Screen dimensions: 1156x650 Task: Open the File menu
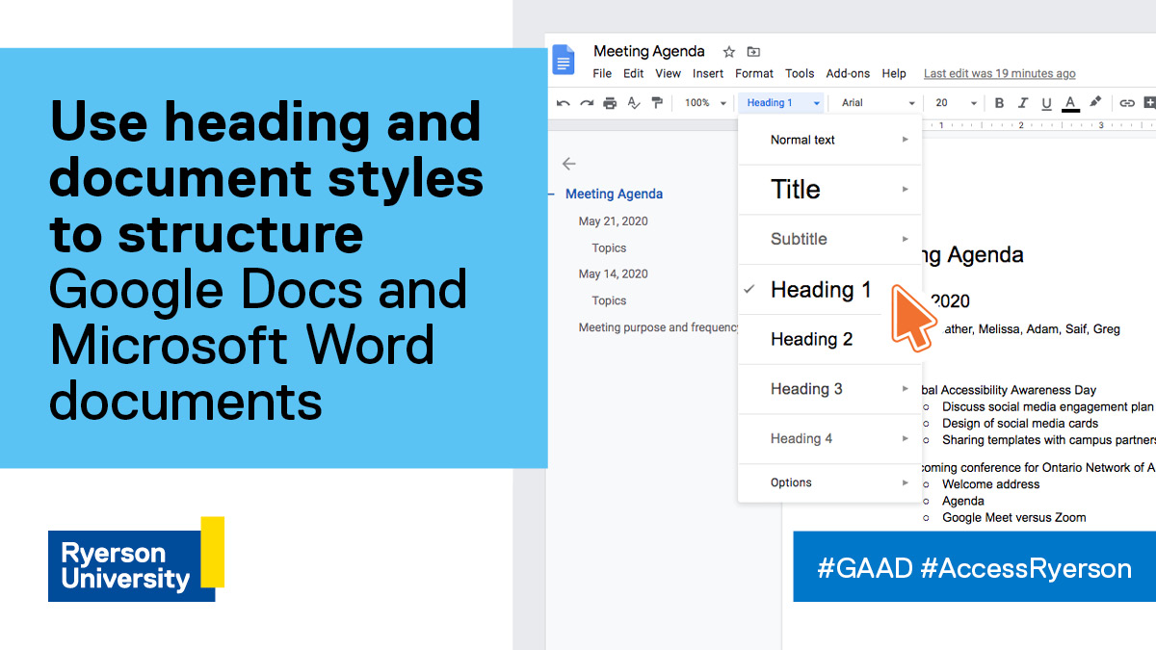click(x=602, y=73)
